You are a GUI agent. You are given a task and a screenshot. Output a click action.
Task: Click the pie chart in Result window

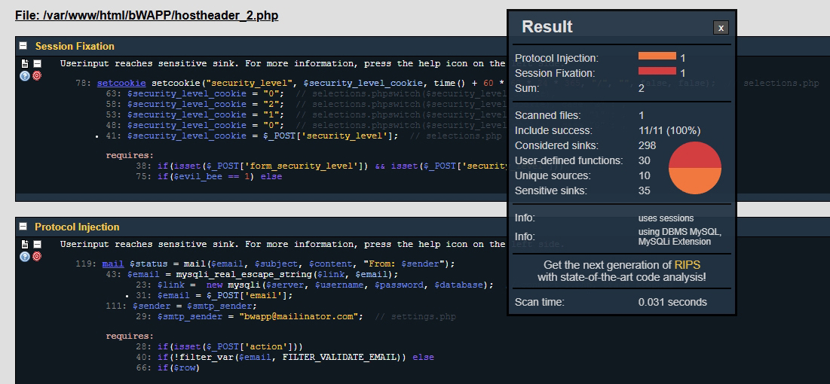(694, 168)
